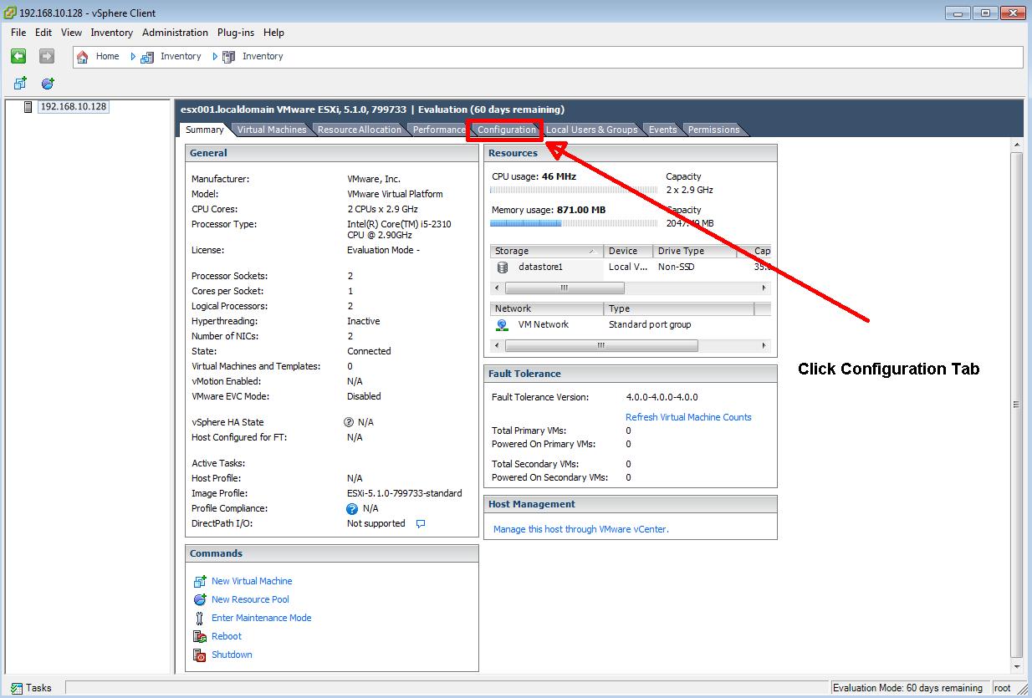Open the Home navigation icon
The height and width of the screenshot is (698, 1032).
pyautogui.click(x=82, y=56)
